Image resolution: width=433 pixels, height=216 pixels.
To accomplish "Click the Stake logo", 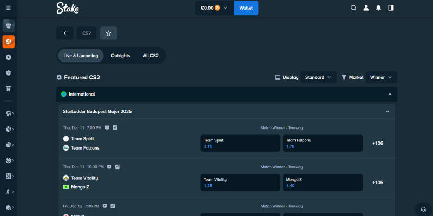I will point(67,8).
